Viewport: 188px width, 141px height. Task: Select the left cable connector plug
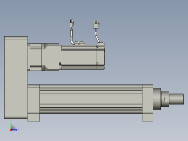tap(72, 23)
